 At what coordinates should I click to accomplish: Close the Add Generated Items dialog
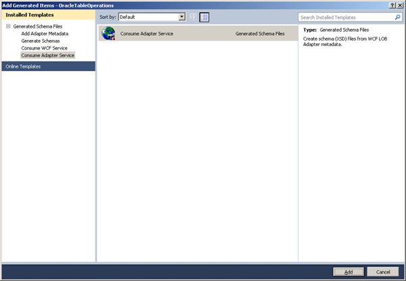(400, 5)
